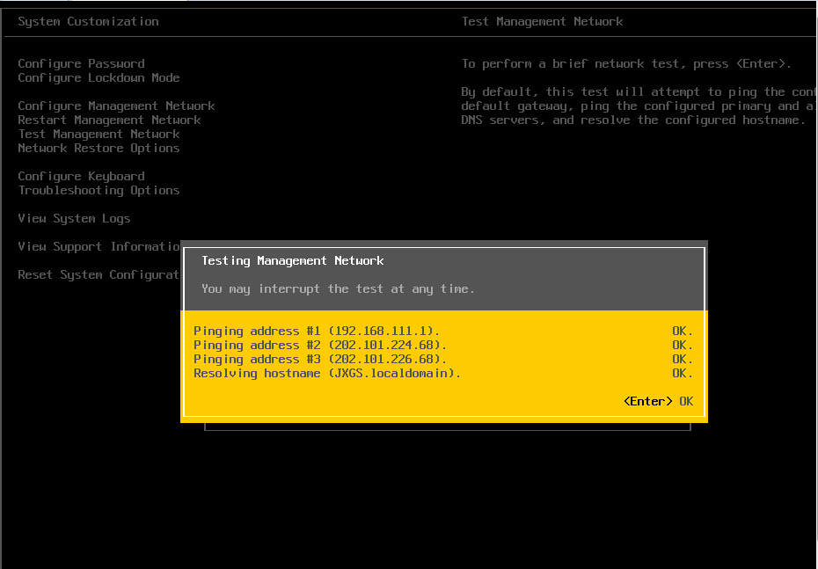Click OK status beside Pinging address #1
Image resolution: width=818 pixels, height=569 pixels.
[x=682, y=331]
